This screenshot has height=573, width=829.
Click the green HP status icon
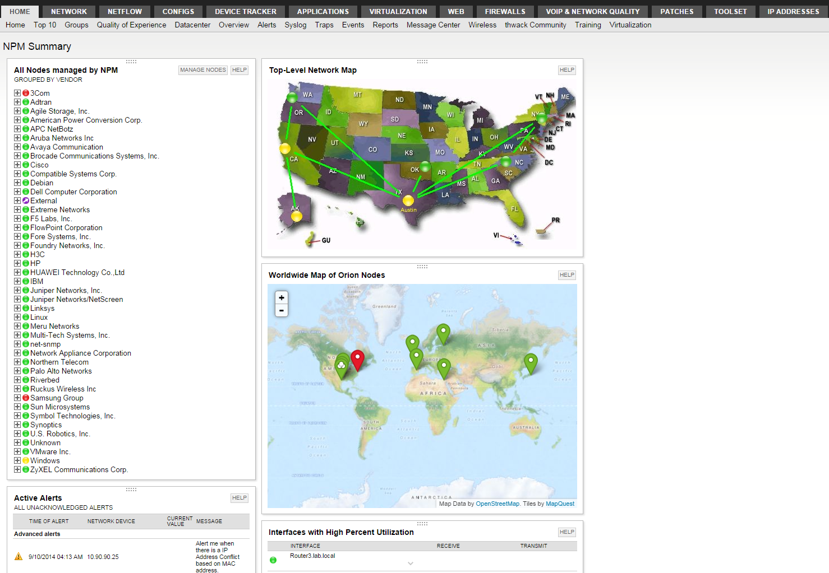(26, 264)
